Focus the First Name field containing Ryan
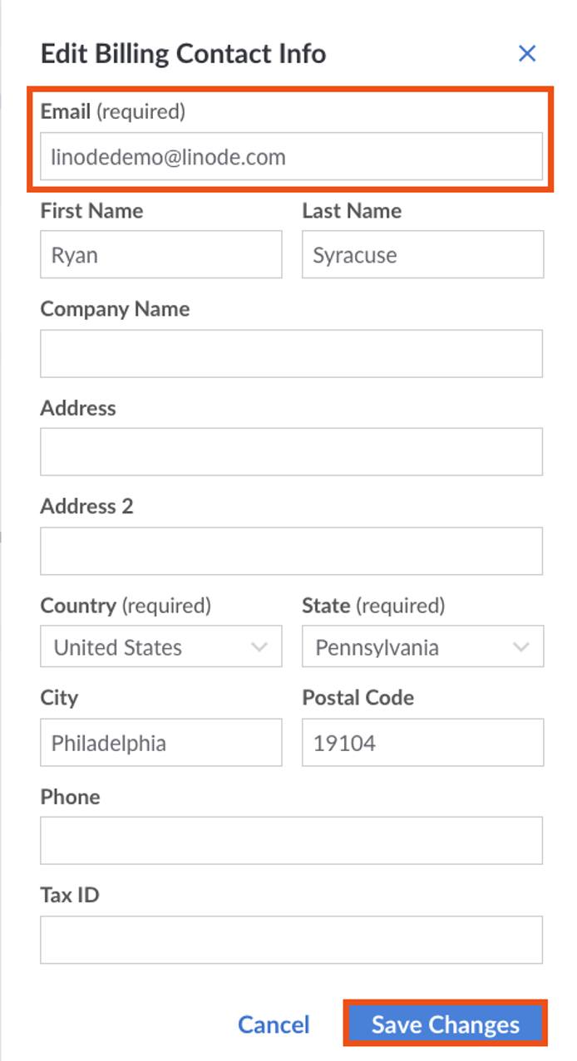 160,255
